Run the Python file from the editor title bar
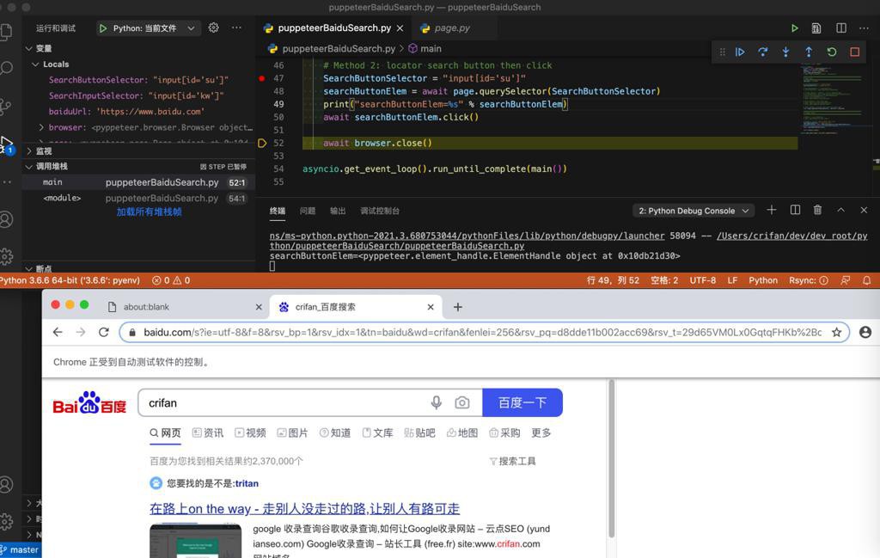880x558 pixels. pos(794,28)
